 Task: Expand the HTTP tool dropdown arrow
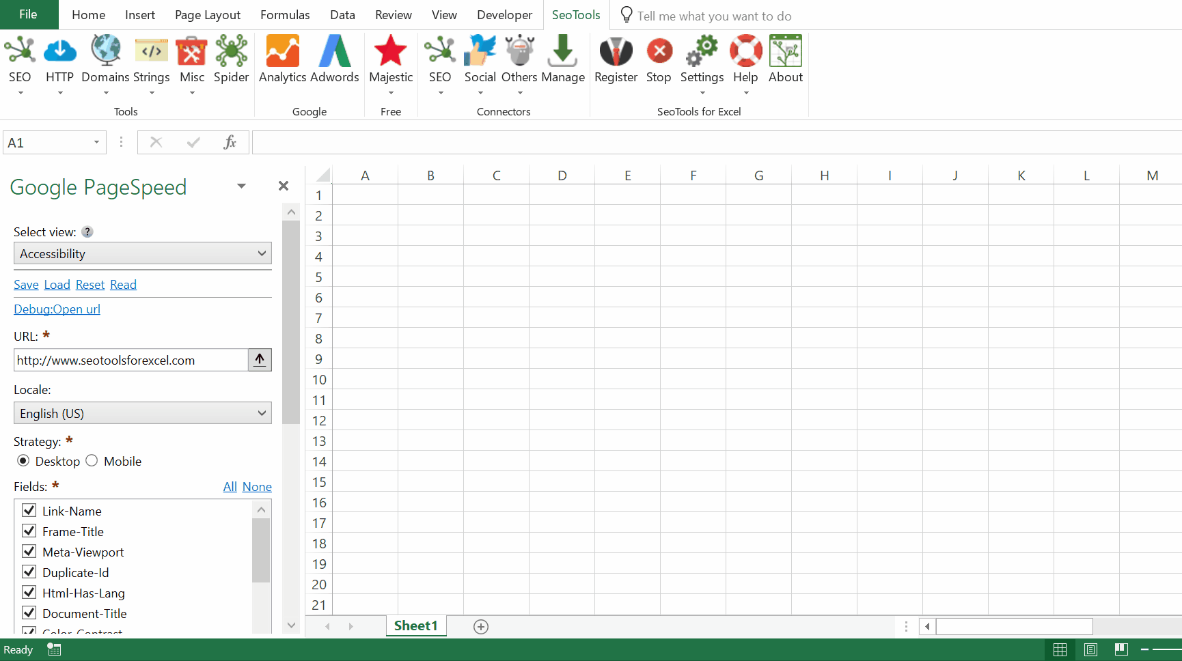click(x=60, y=93)
